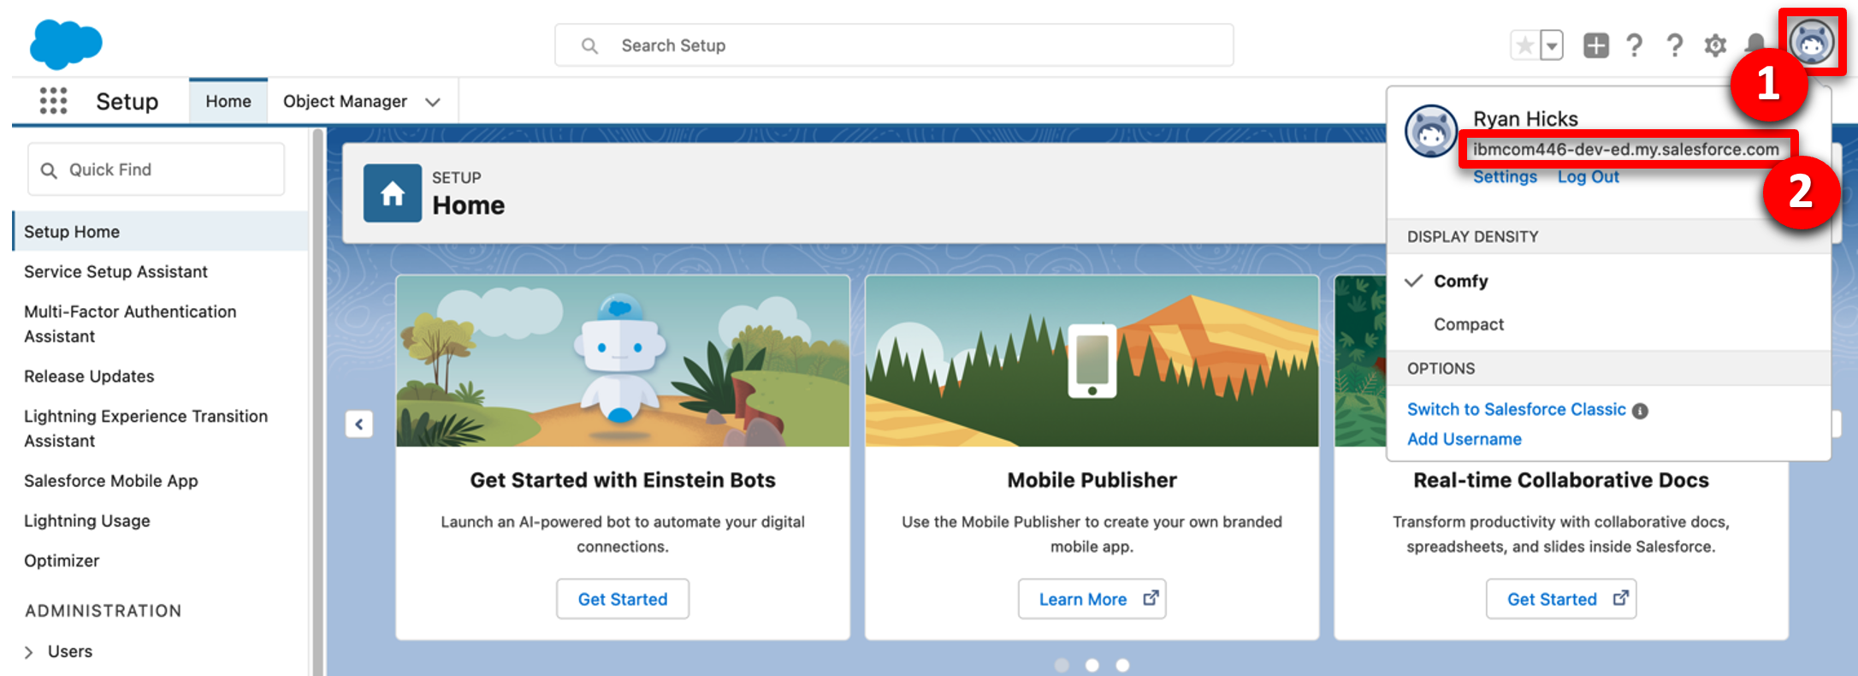Click the Setup app name label

(127, 101)
